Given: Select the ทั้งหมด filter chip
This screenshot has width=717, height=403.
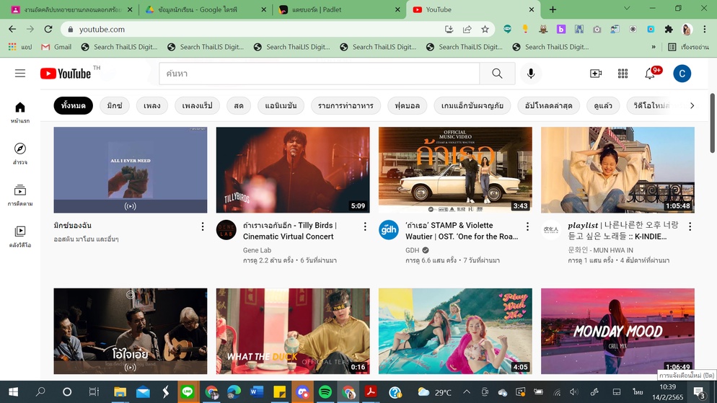Looking at the screenshot, I should tap(73, 105).
